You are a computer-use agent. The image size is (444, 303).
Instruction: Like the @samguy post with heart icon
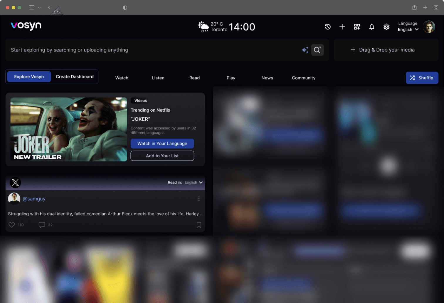pyautogui.click(x=12, y=225)
